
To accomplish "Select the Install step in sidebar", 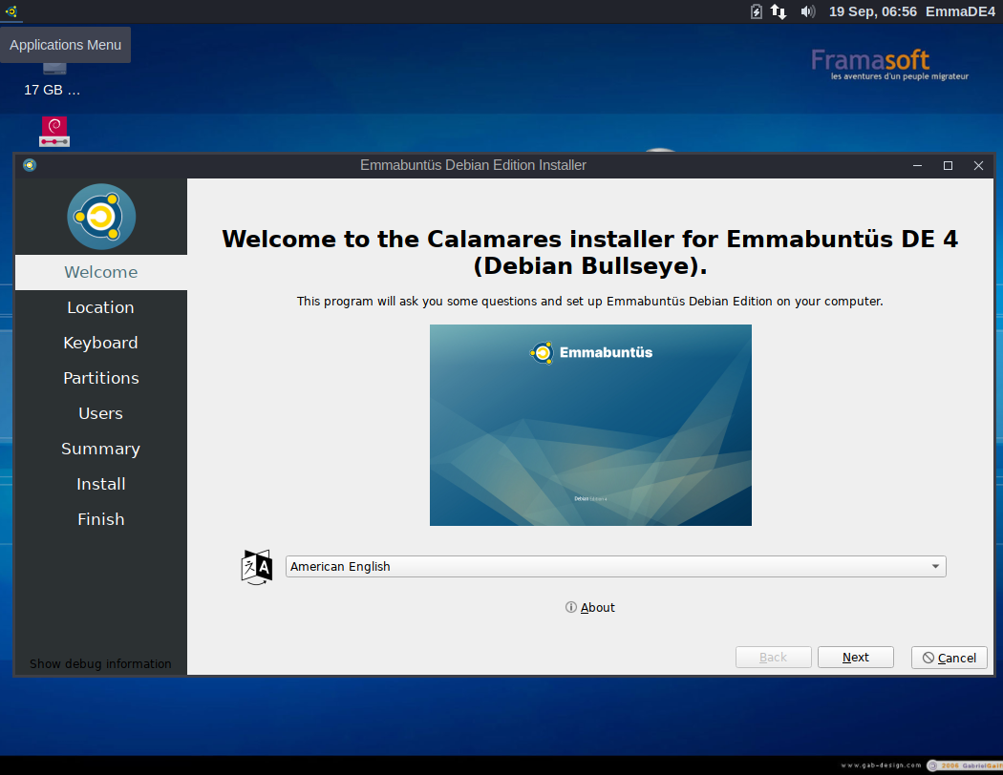I will click(101, 484).
